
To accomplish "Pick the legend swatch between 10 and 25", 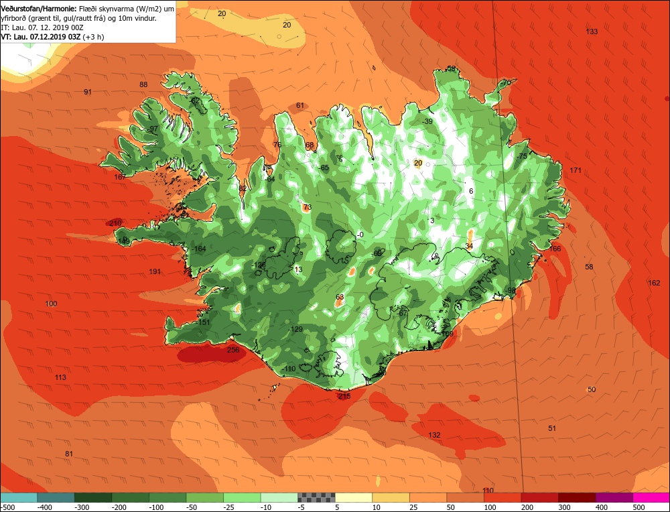I will click(x=391, y=497).
